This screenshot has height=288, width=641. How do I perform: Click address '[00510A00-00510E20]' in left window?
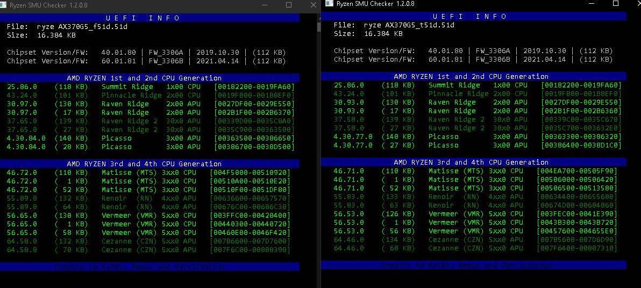pyautogui.click(x=250, y=181)
